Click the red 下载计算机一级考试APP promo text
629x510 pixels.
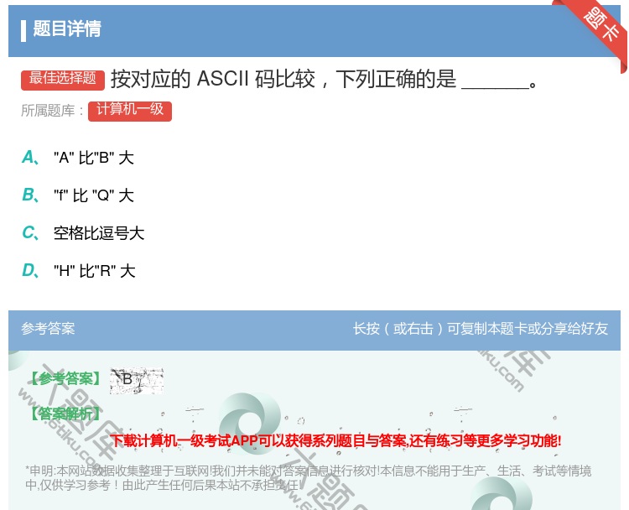(335, 440)
